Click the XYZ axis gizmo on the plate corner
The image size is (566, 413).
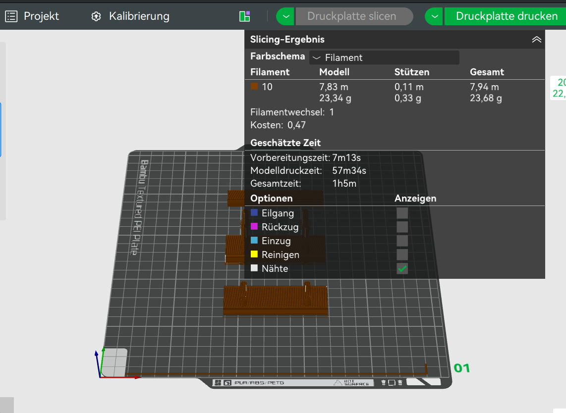coord(101,365)
